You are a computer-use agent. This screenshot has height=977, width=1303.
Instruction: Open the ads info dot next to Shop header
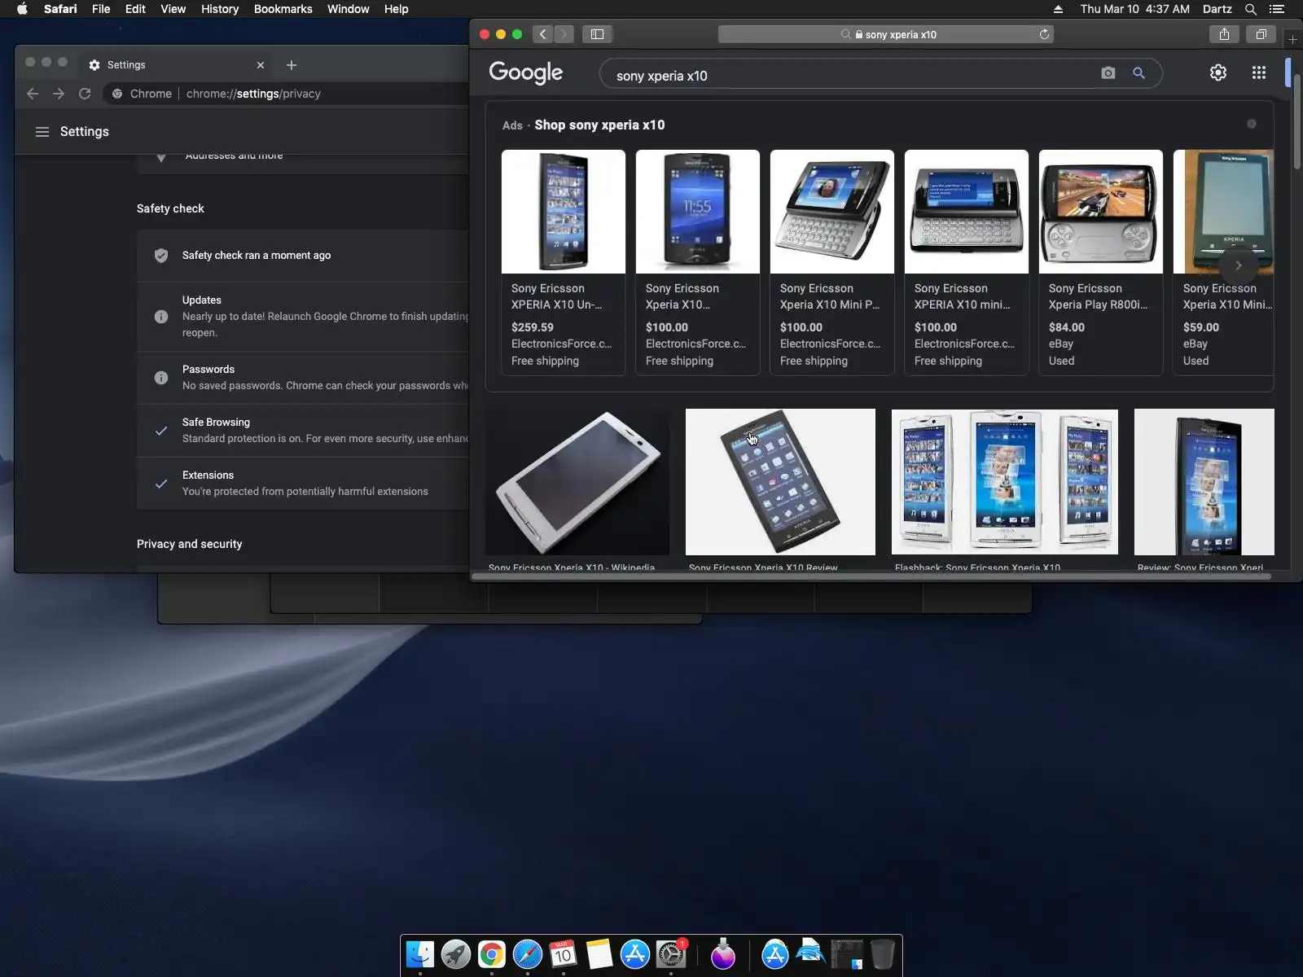coord(1252,124)
